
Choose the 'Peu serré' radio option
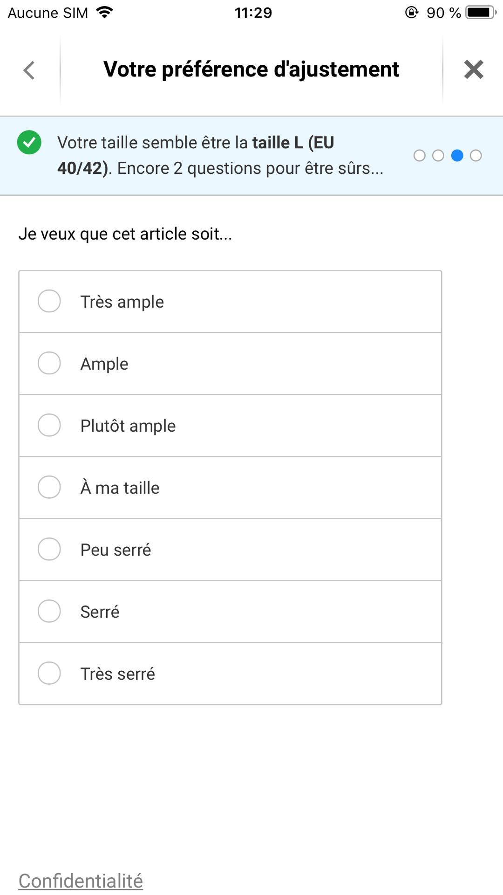(49, 549)
